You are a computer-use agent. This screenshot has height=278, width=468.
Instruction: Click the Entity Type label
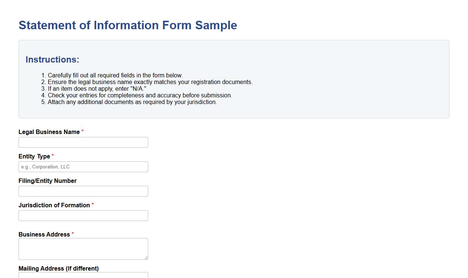(x=34, y=156)
